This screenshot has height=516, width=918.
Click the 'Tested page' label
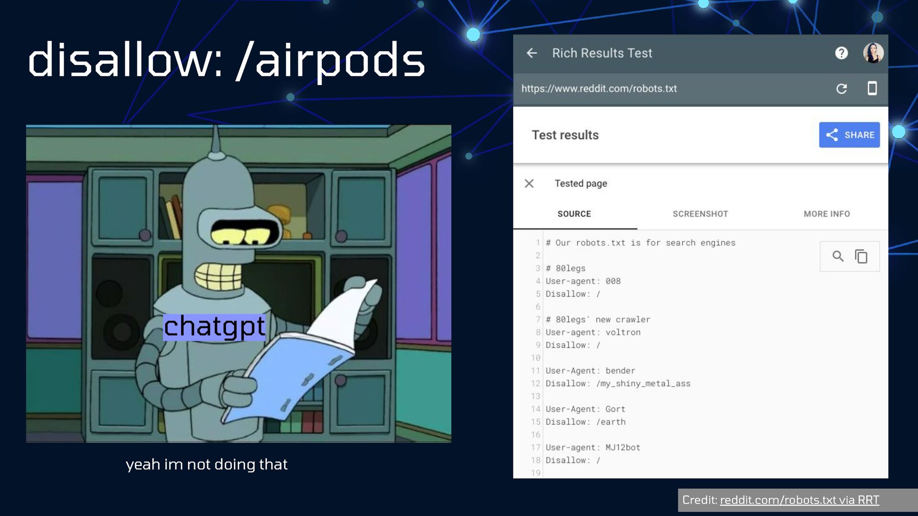[580, 183]
